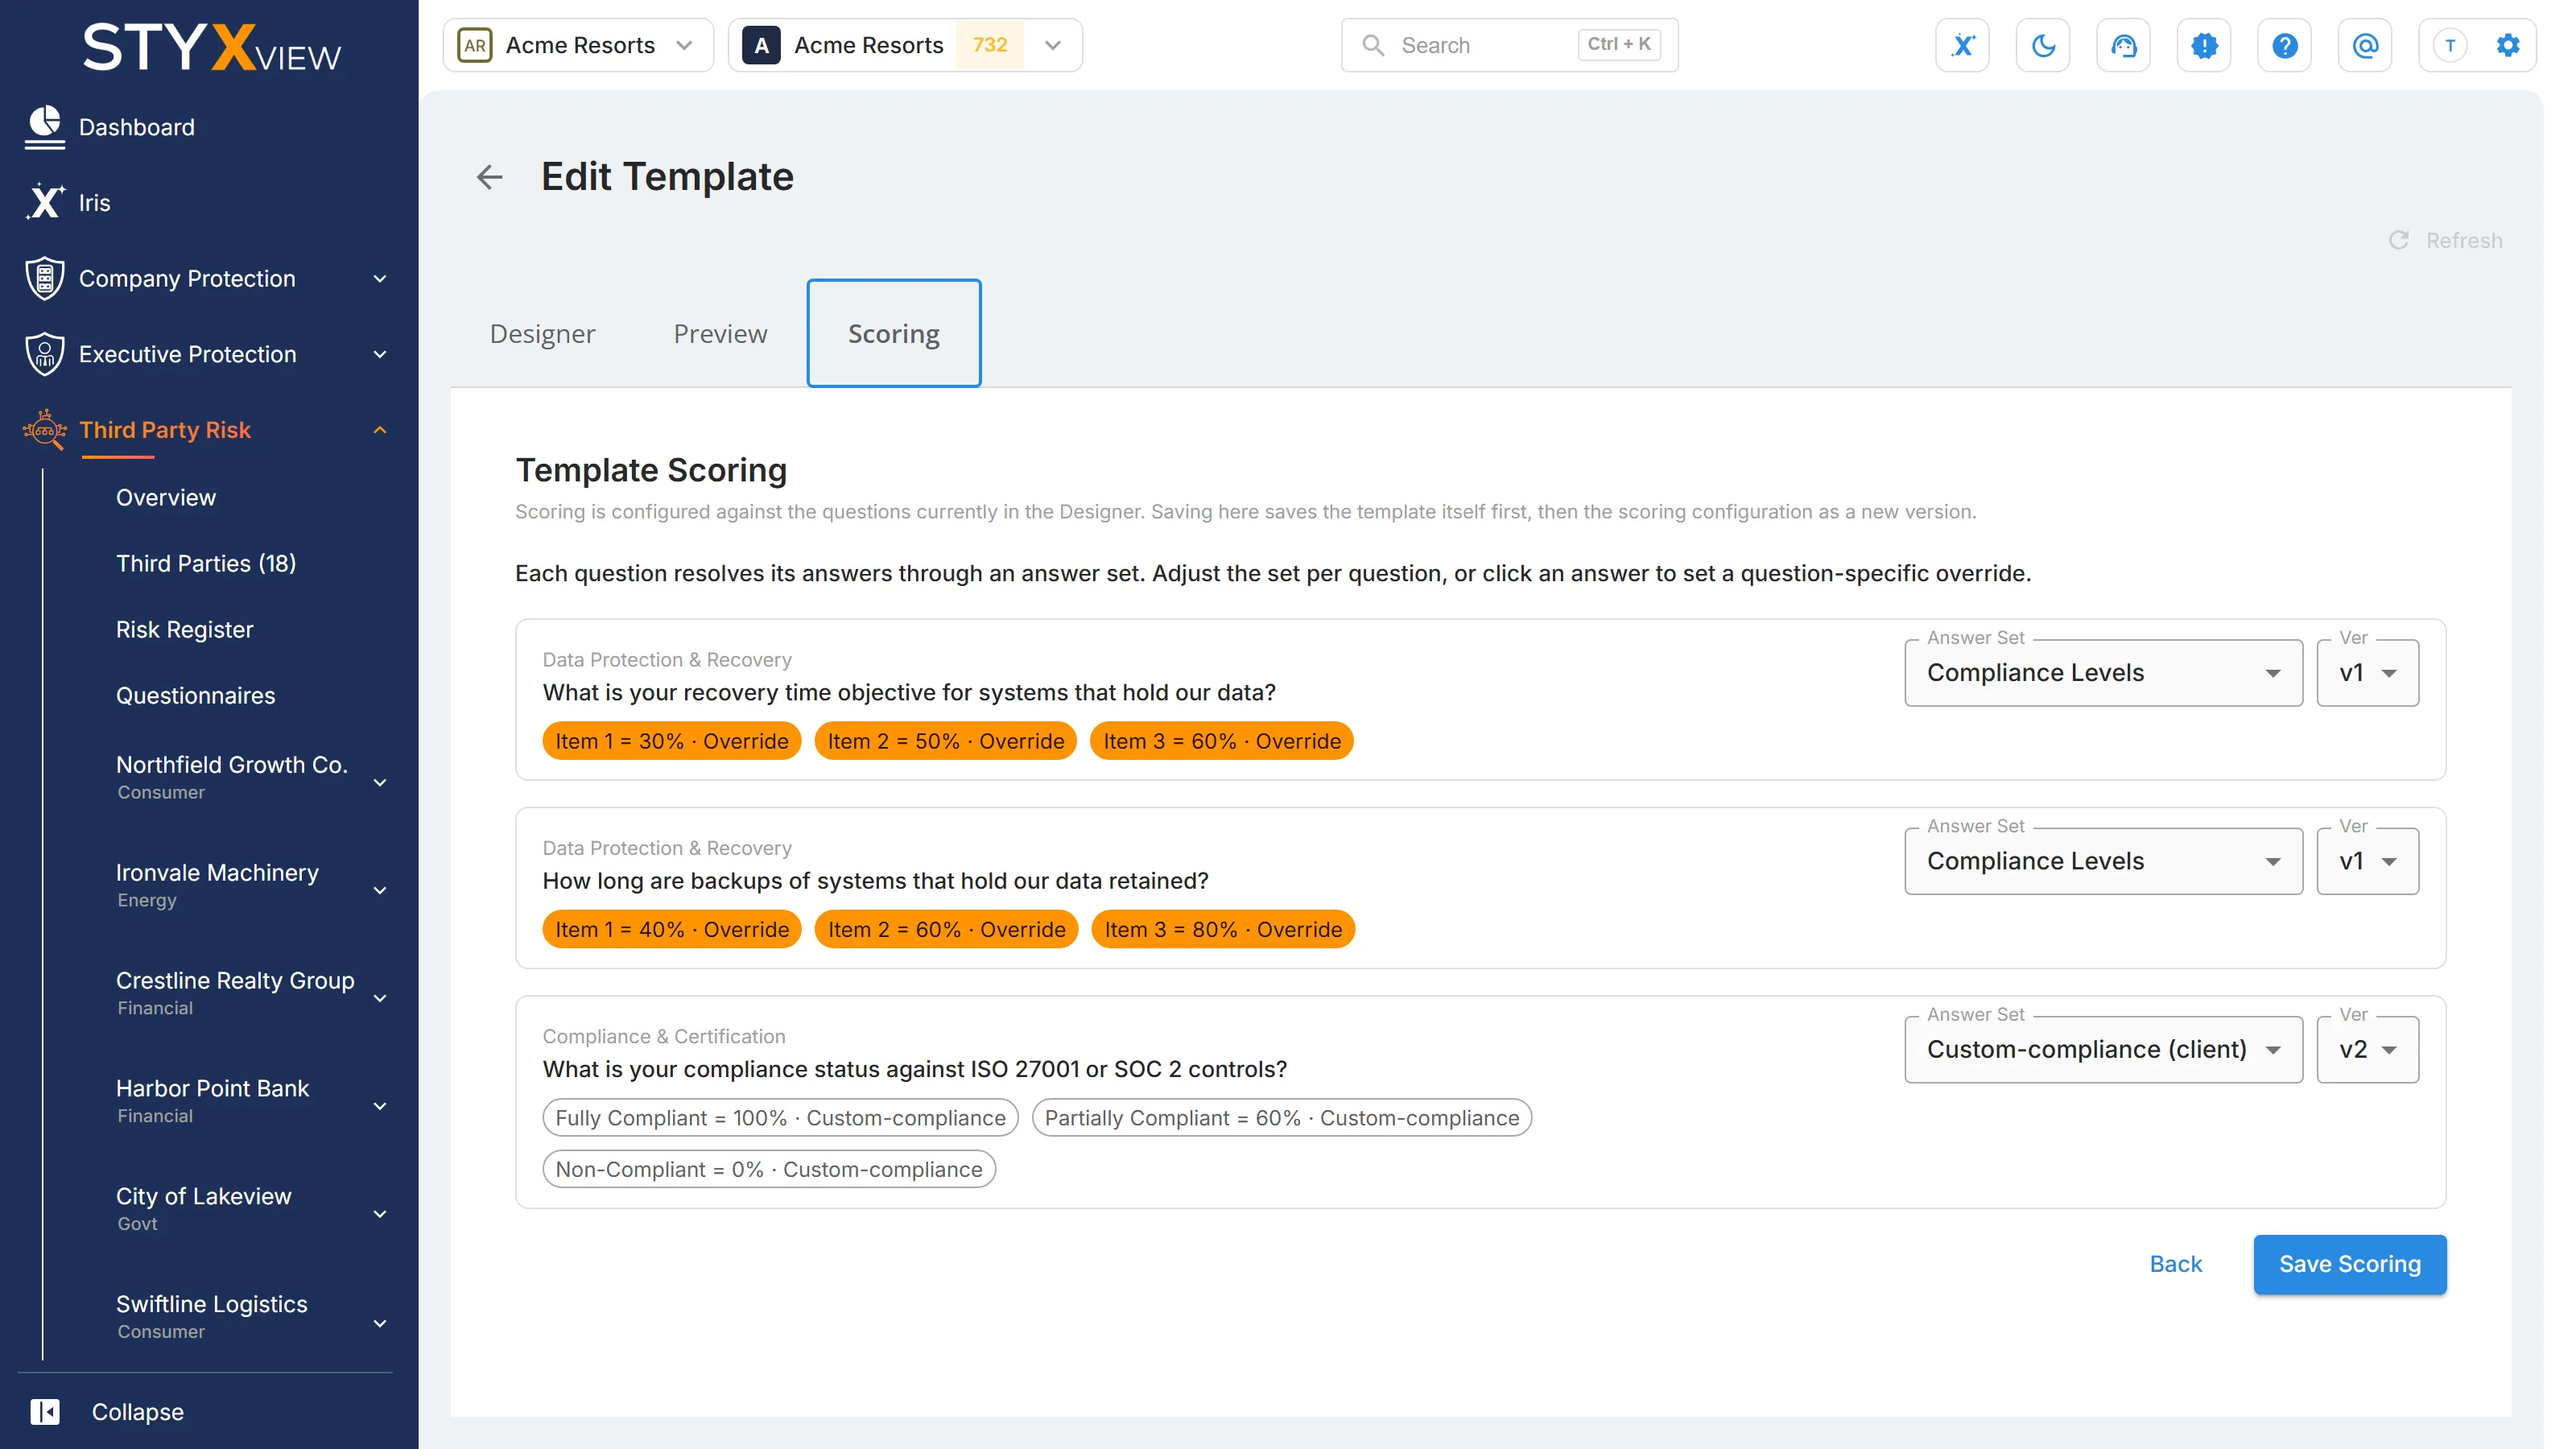Click the Executive Protection shield icon
This screenshot has width=2576, height=1449.
click(x=45, y=354)
